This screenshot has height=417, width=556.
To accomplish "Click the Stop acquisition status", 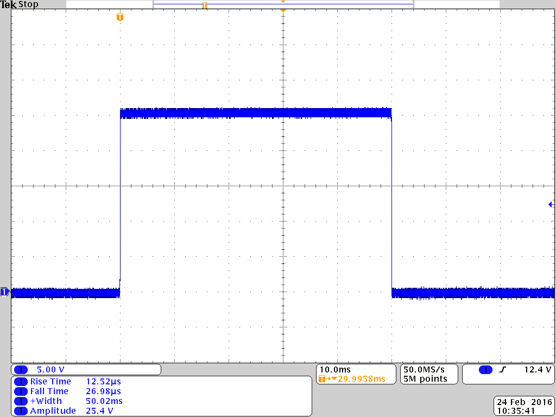I will pyautogui.click(x=28, y=5).
